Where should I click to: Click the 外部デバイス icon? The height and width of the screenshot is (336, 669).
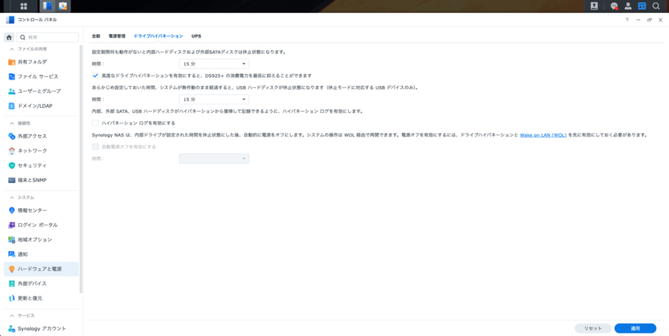pos(12,284)
